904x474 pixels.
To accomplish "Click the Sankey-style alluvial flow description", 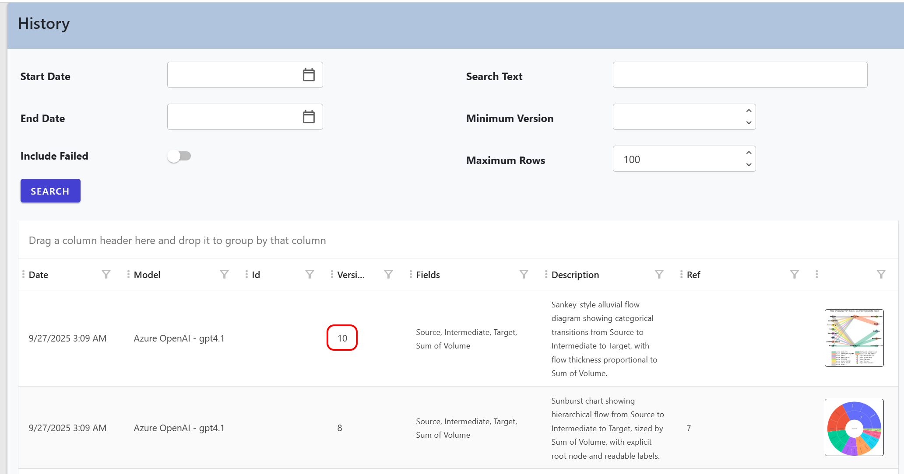I will point(604,339).
